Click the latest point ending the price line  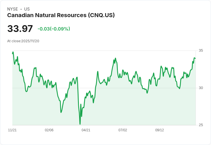coord(195,58)
